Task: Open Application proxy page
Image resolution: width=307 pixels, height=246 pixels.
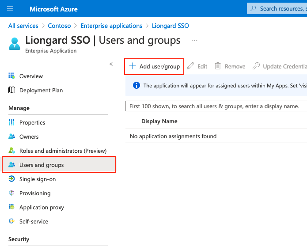Action: 42,207
